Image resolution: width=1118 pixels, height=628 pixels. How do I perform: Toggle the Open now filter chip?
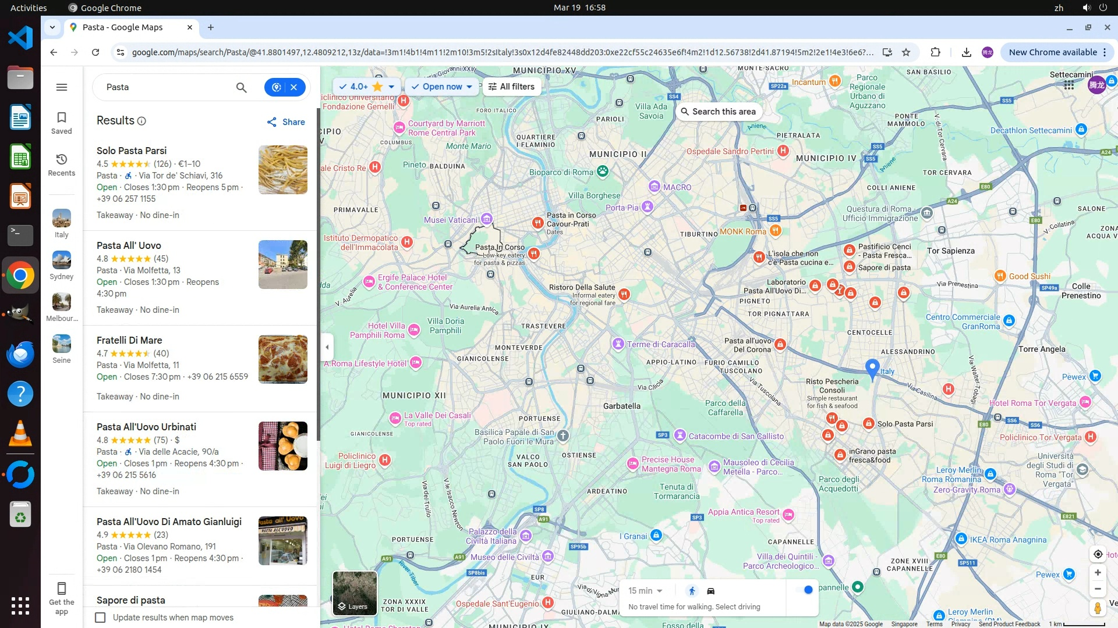coord(441,87)
